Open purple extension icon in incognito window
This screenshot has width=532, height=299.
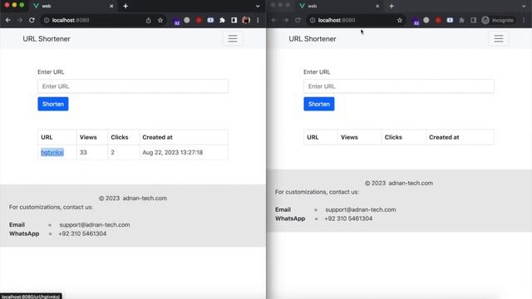point(416,21)
